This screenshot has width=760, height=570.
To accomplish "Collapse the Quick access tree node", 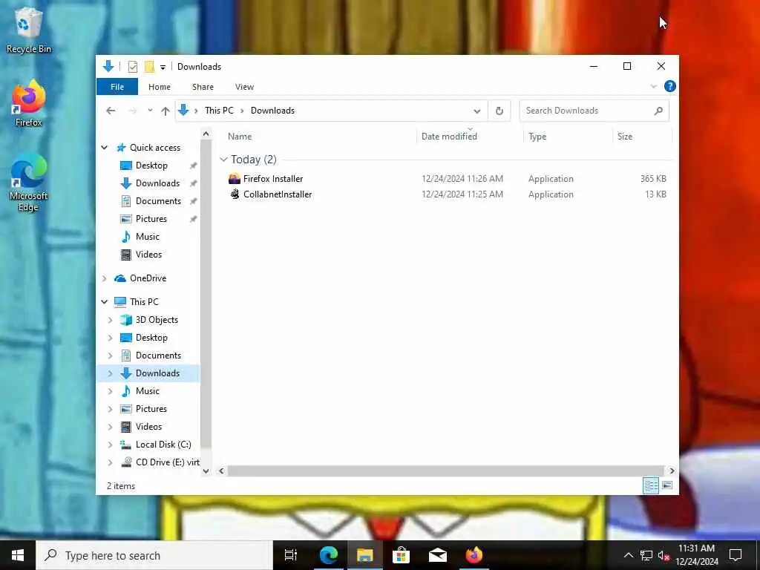I will point(104,148).
